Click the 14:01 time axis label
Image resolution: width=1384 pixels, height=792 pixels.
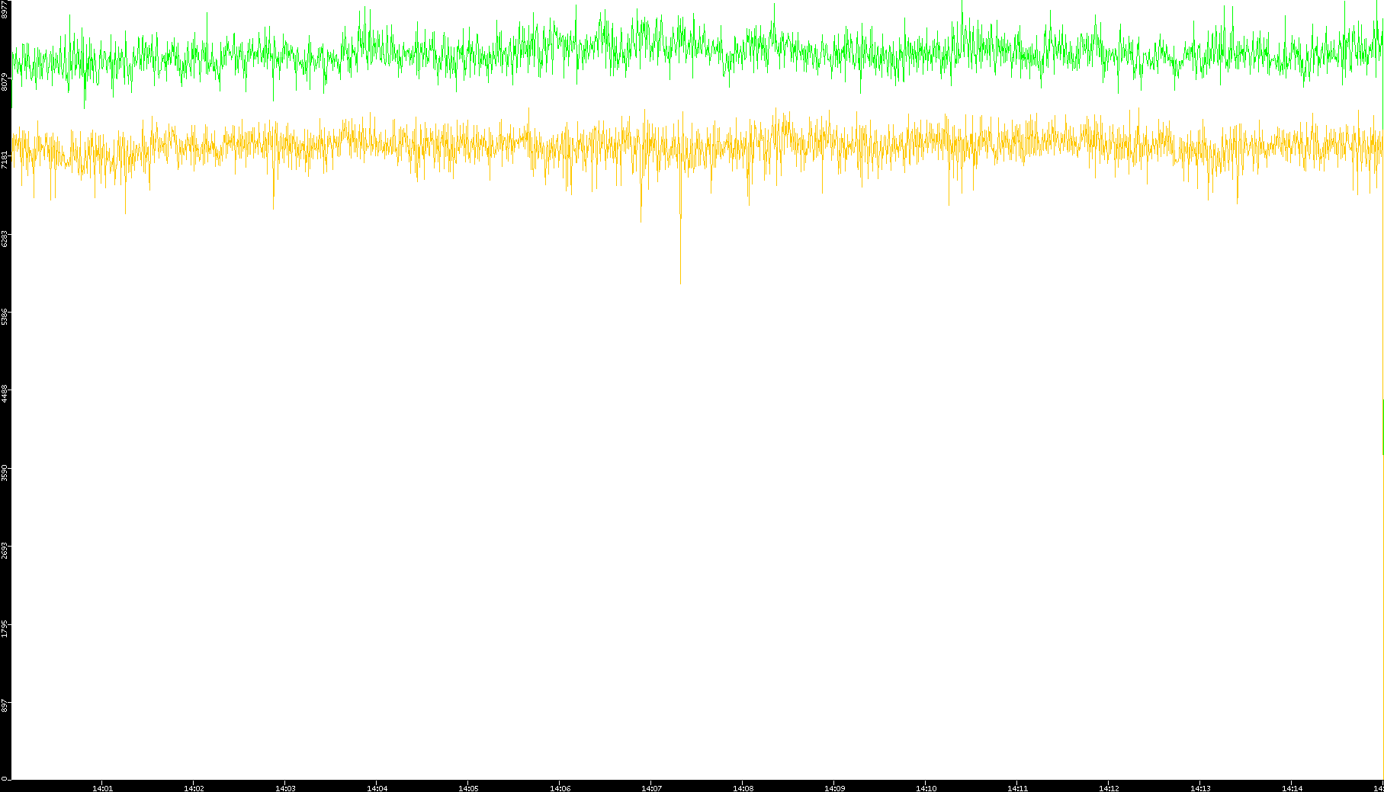[102, 788]
